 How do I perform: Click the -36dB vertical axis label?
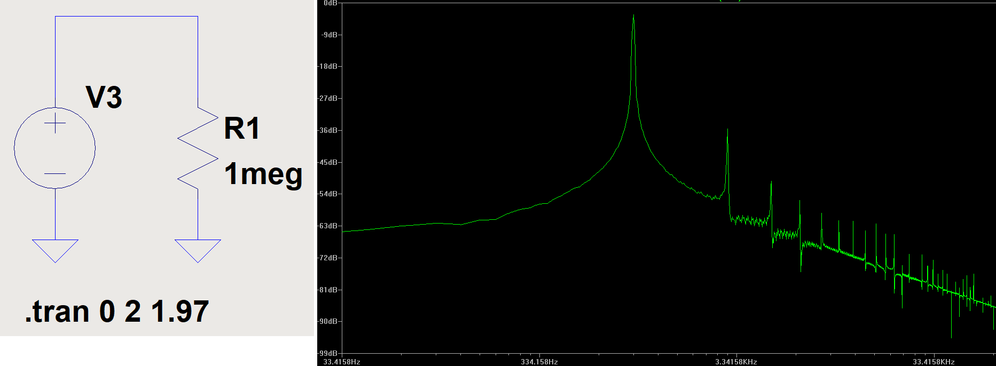(x=328, y=130)
